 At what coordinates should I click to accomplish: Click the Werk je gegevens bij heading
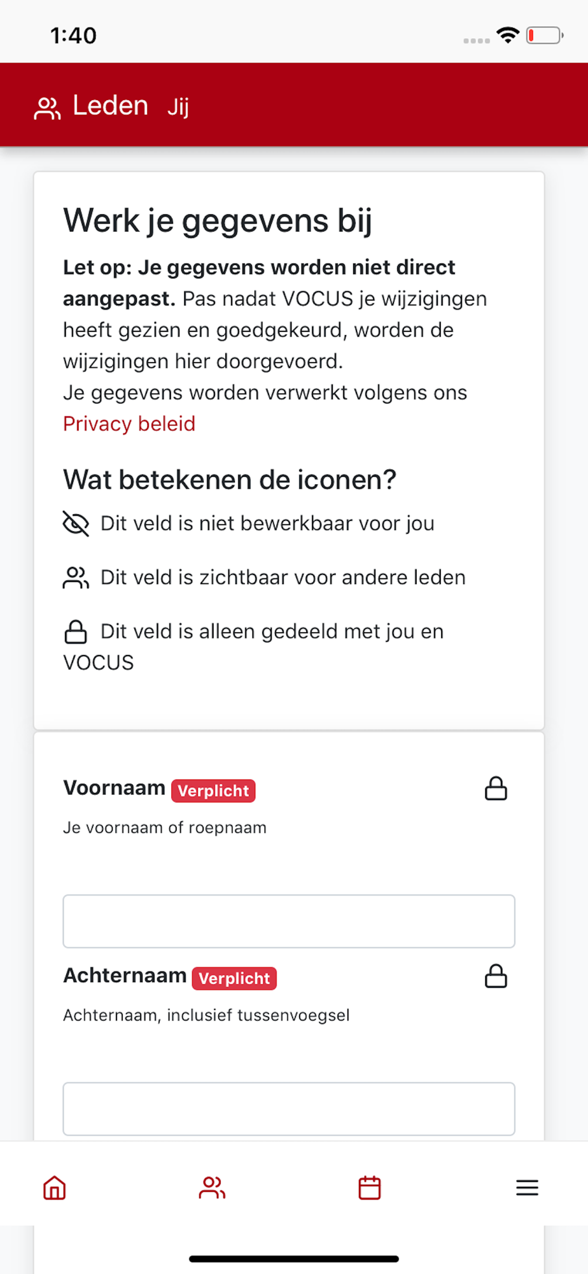218,220
